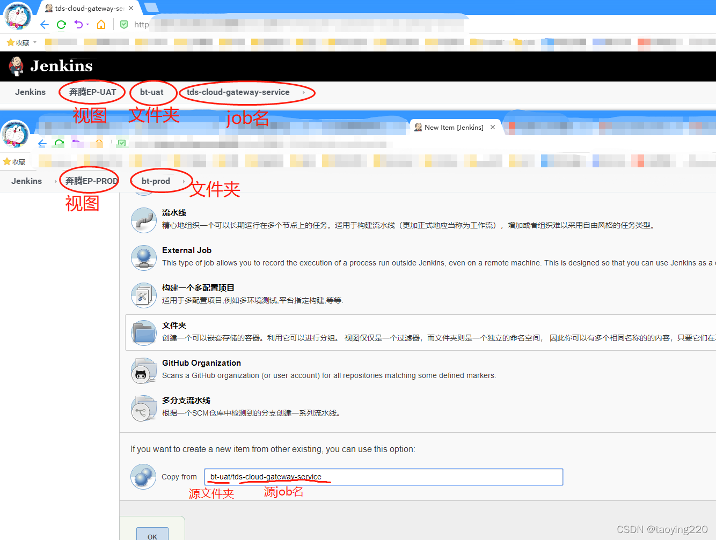Confirm with the OK button
The height and width of the screenshot is (540, 716).
pyautogui.click(x=152, y=534)
